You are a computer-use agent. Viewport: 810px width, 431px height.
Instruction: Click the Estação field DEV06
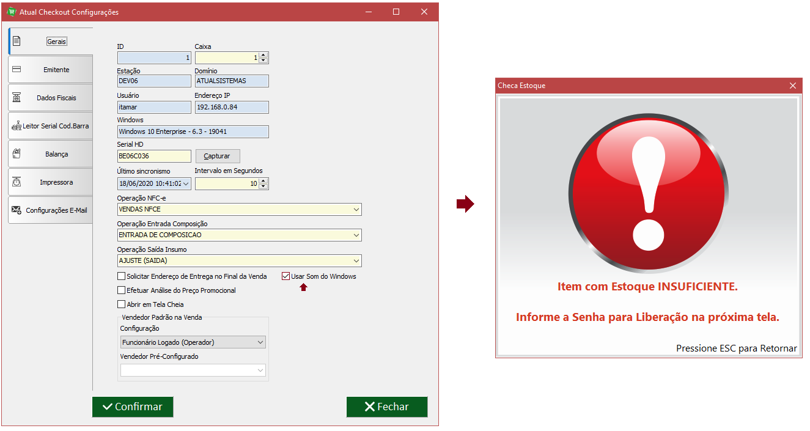coord(154,81)
